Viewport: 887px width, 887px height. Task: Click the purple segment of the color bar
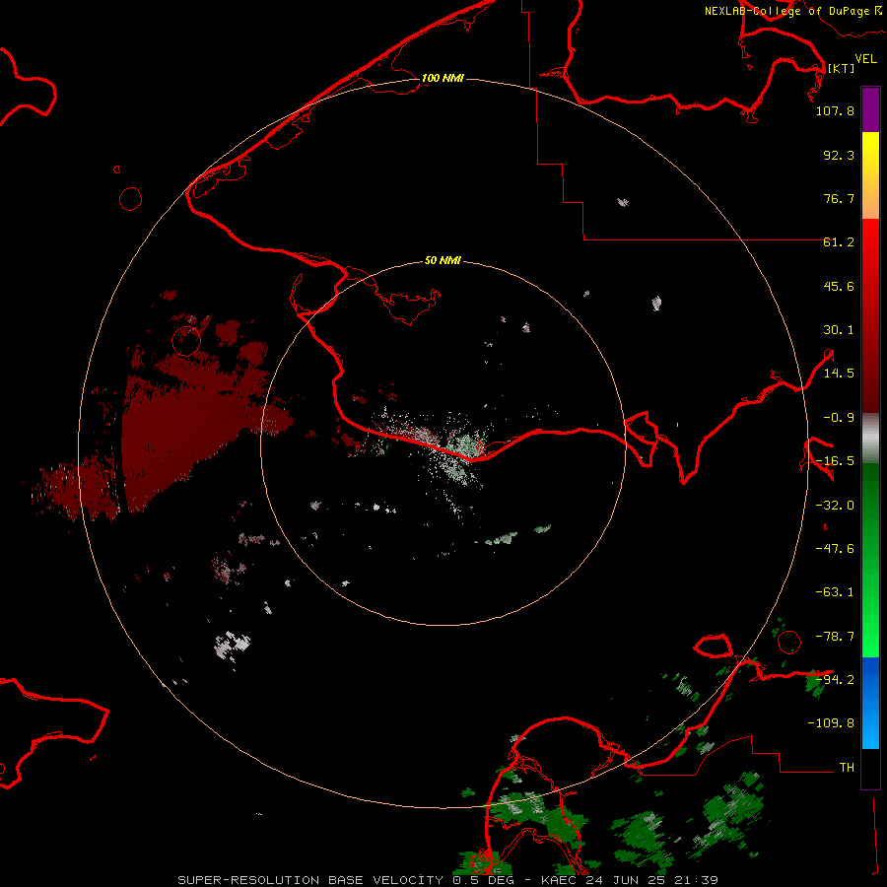click(x=870, y=109)
